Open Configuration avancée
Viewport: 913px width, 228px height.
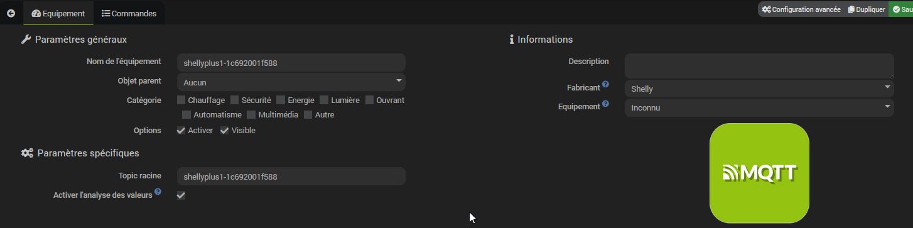(x=801, y=9)
